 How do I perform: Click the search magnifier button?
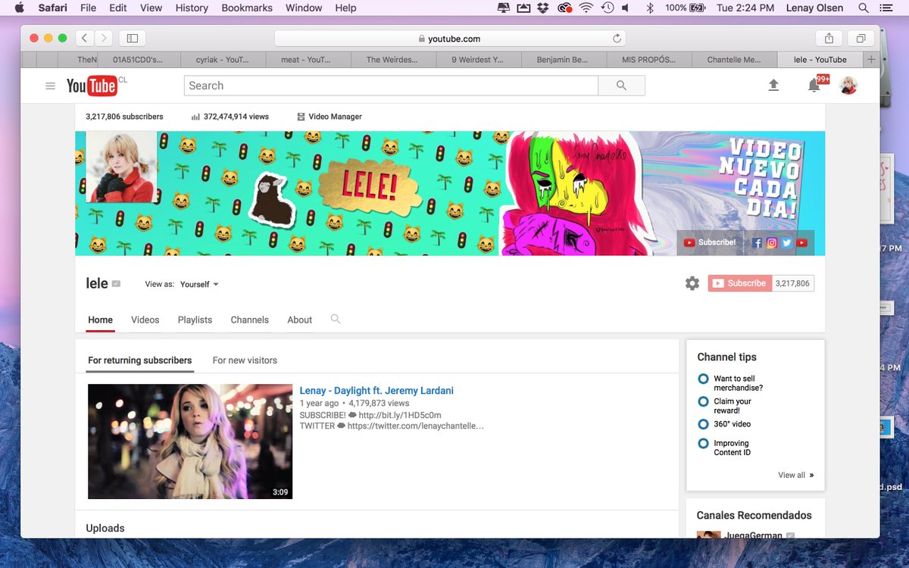pos(621,86)
